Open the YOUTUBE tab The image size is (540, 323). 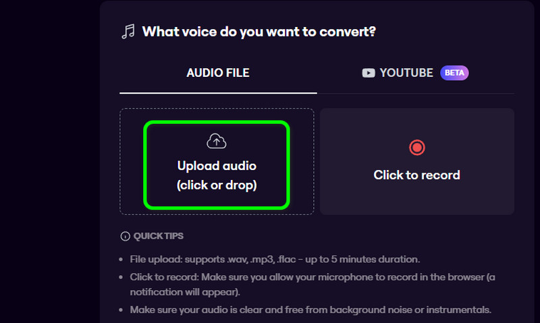tap(406, 73)
